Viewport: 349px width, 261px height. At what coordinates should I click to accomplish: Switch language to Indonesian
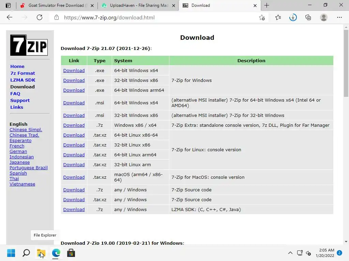point(21,157)
